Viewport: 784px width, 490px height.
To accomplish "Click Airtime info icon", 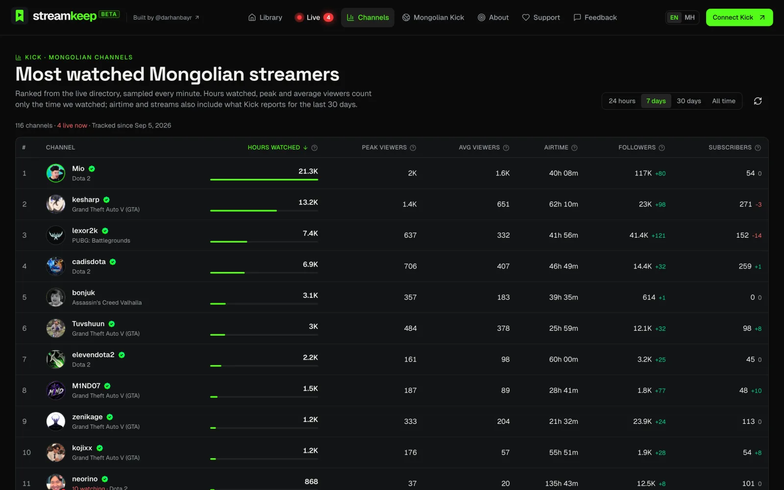I will tap(574, 147).
